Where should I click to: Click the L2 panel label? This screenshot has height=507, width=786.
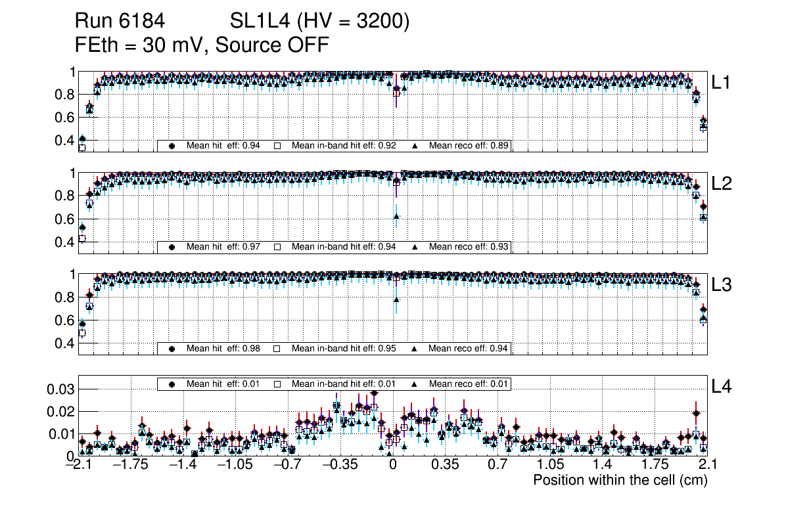coord(722,184)
